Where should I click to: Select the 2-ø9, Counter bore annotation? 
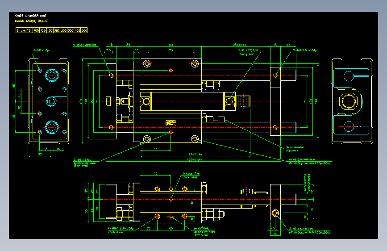[301, 229]
